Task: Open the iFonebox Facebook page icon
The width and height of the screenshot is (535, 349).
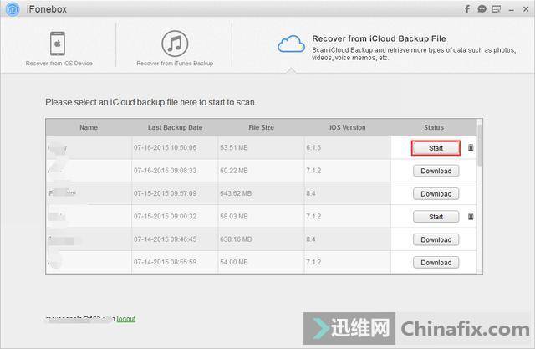Action: tap(467, 9)
